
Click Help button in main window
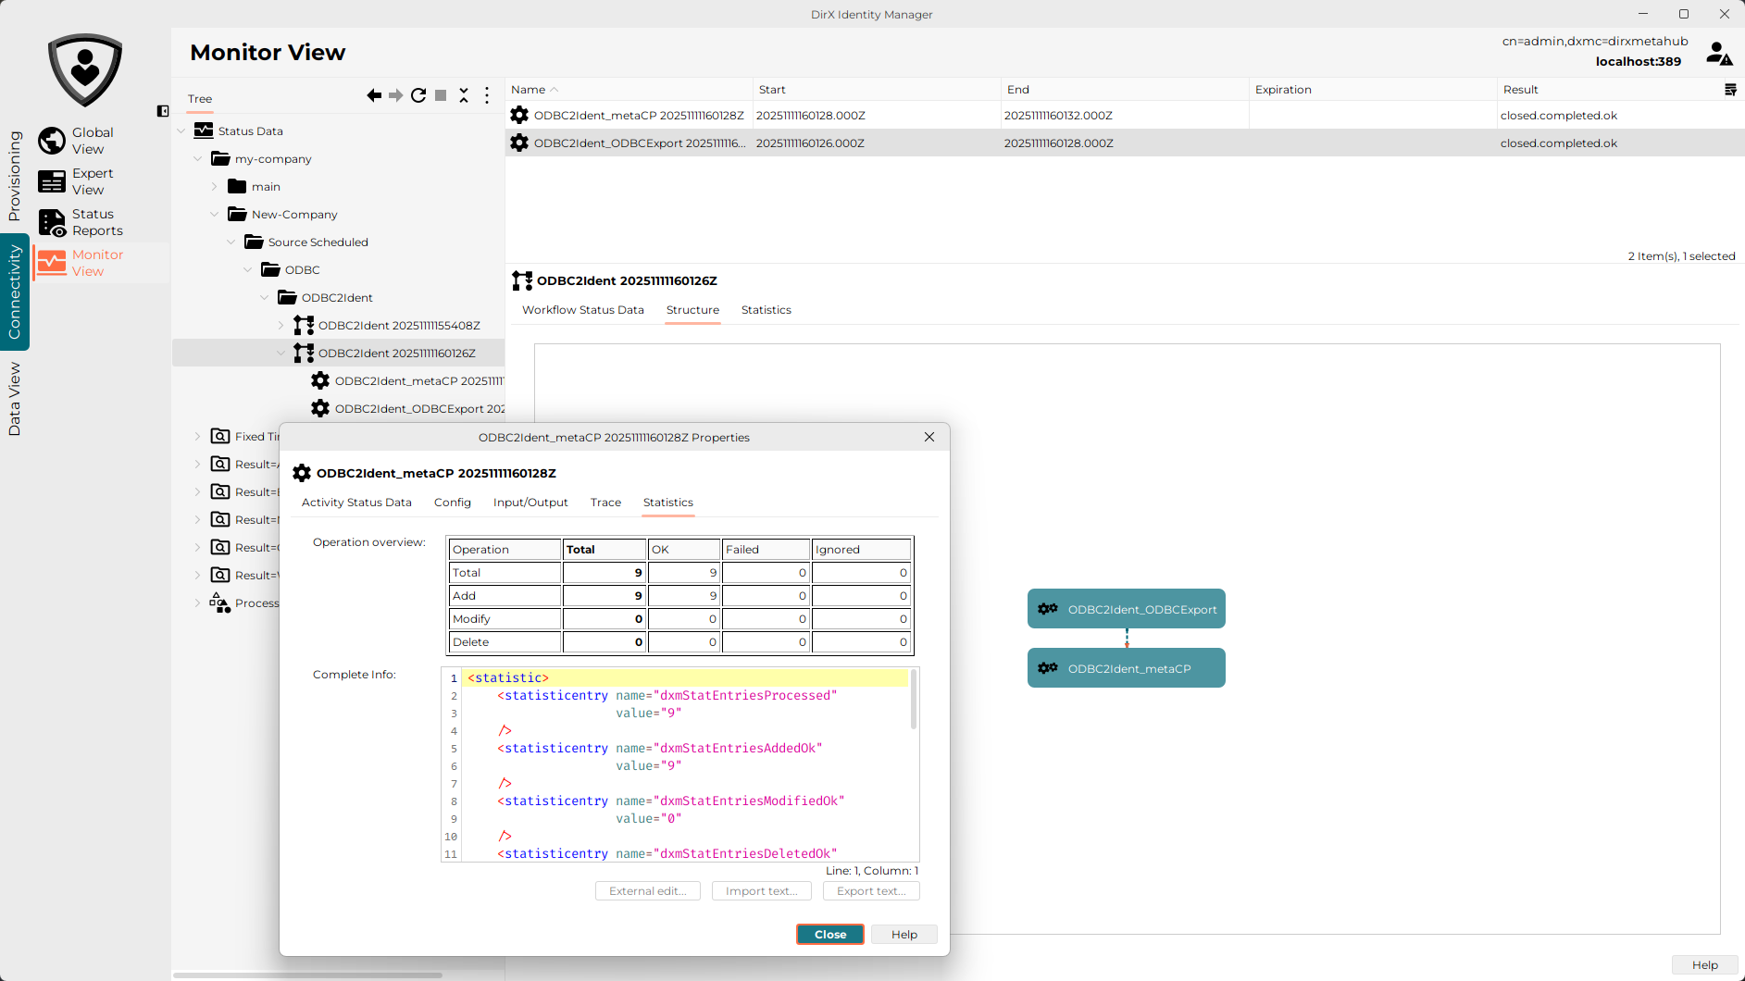coord(1704,965)
